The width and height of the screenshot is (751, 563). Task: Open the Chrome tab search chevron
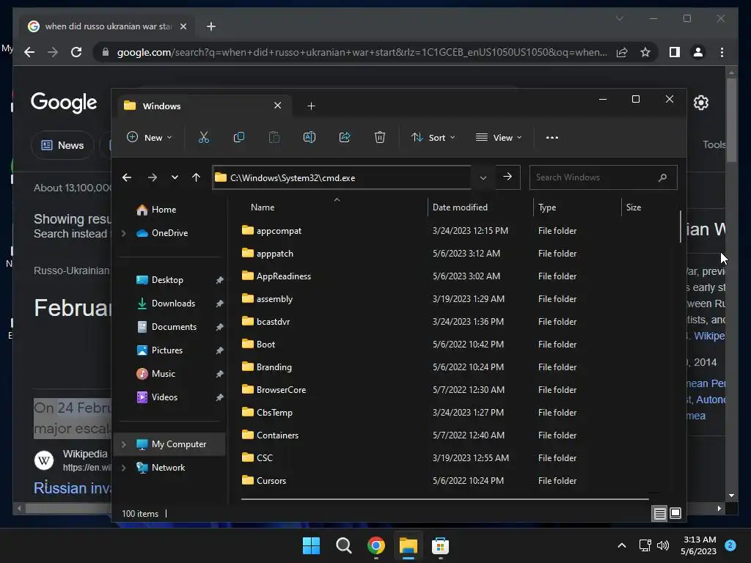coord(619,18)
